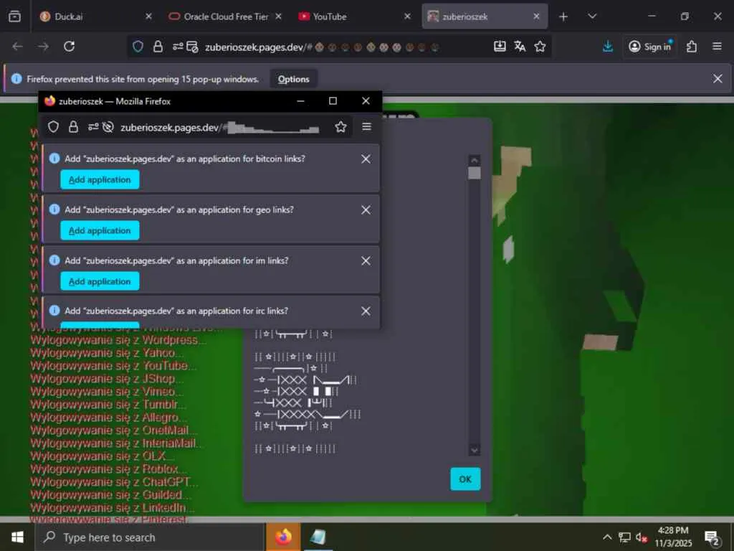
Task: Dismiss the irc links notification
Action: 366,311
